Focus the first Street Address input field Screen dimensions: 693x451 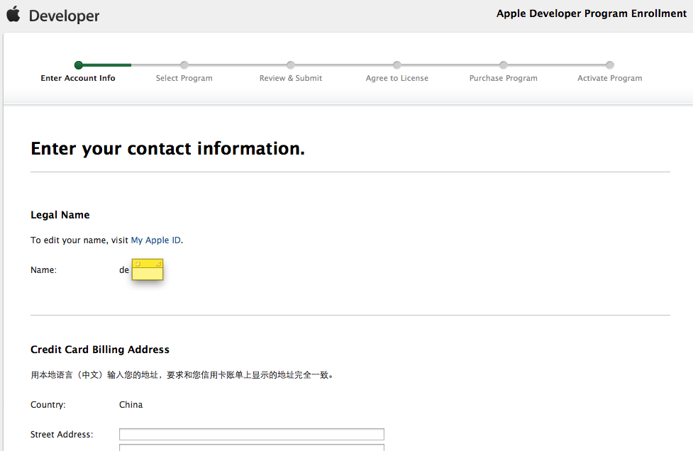pyautogui.click(x=251, y=434)
